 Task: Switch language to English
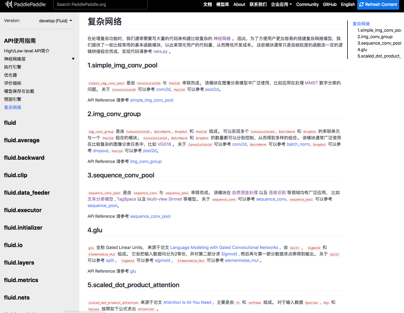348,5
